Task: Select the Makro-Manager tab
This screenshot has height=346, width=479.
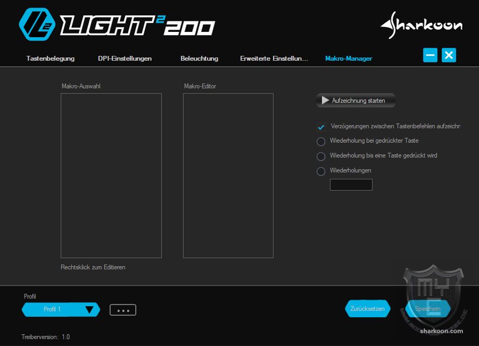Action: pyautogui.click(x=349, y=59)
